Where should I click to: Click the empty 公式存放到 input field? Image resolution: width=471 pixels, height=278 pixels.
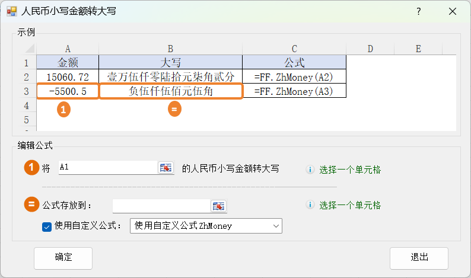tap(161, 206)
